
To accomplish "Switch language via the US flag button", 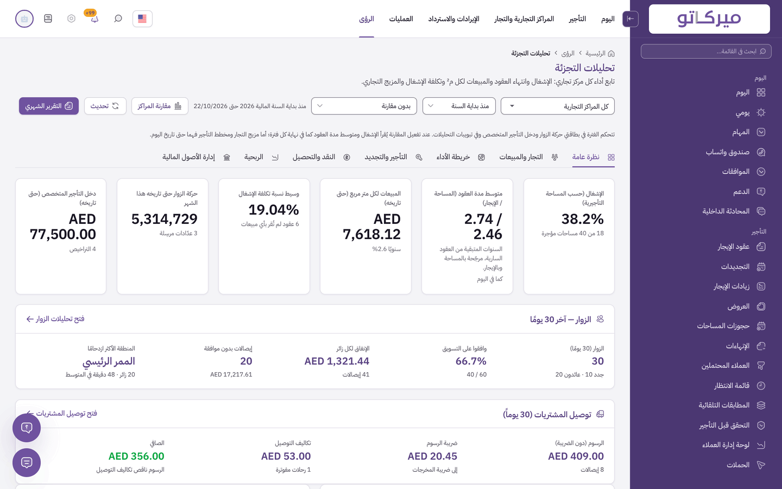I will pyautogui.click(x=142, y=18).
